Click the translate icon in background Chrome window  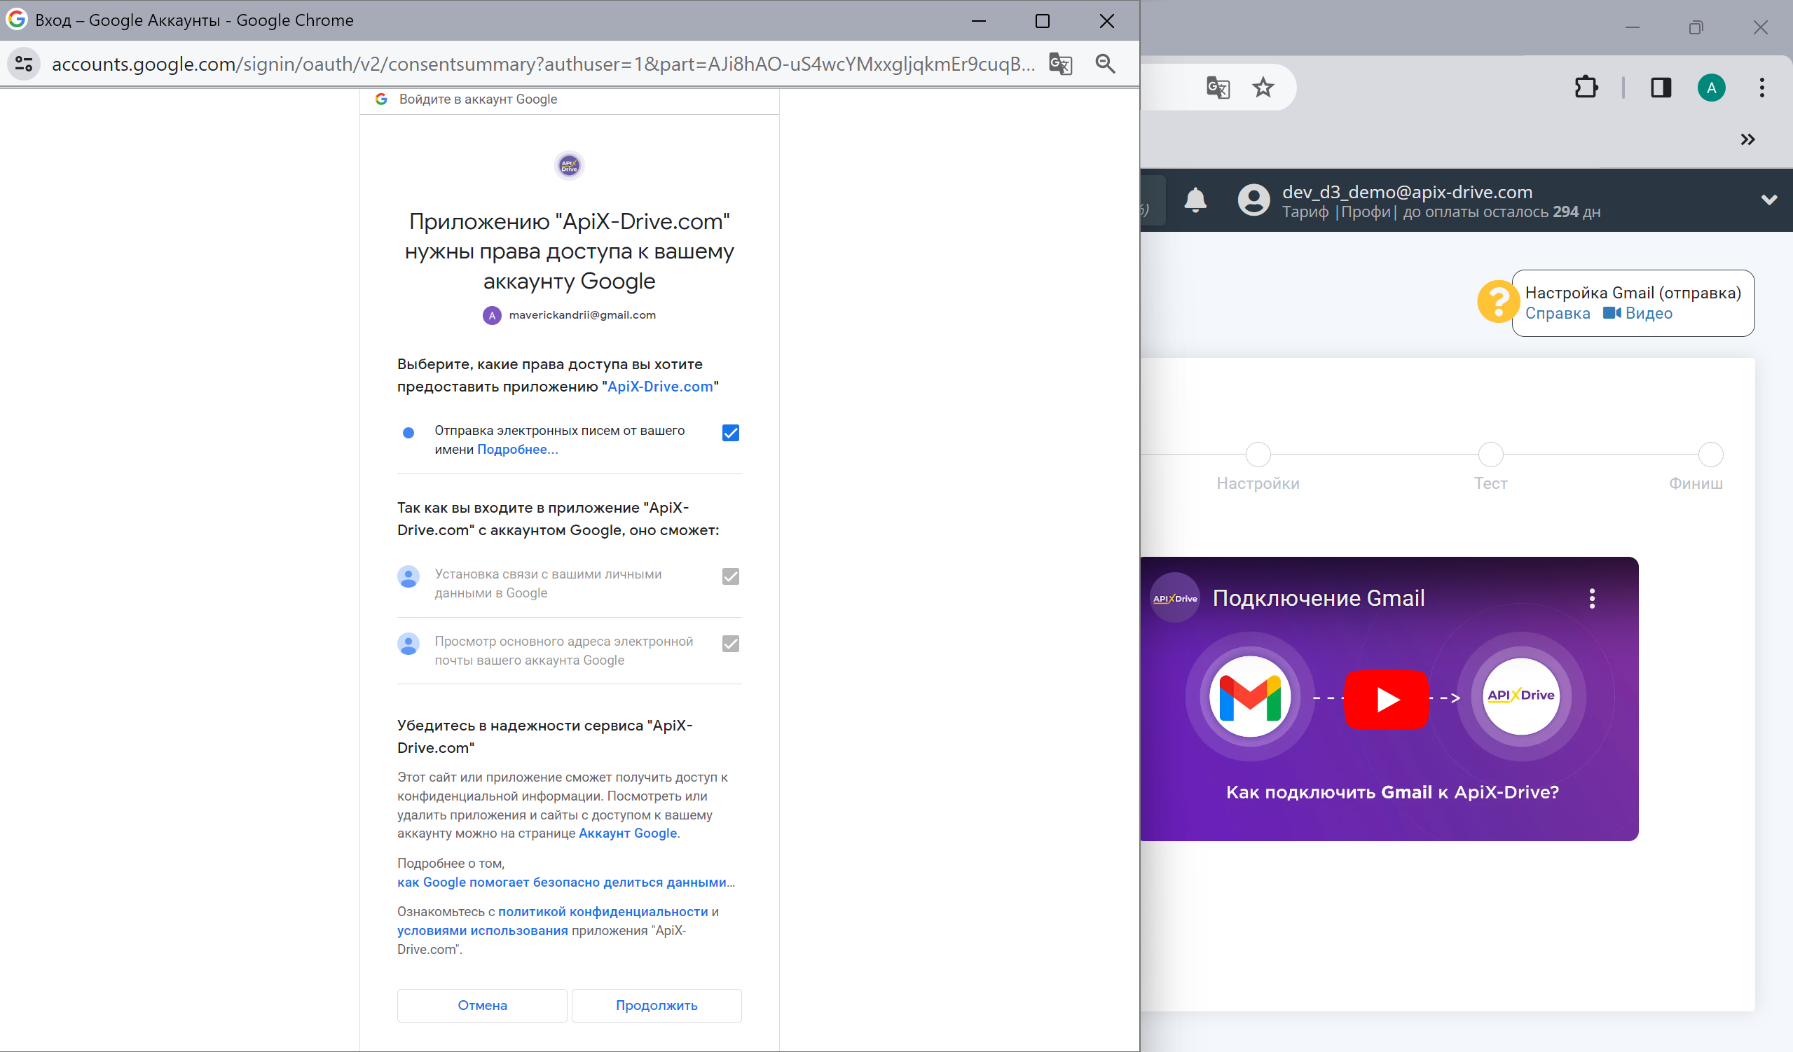pos(1218,88)
